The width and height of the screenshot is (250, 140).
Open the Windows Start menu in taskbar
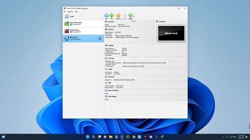pos(87,137)
